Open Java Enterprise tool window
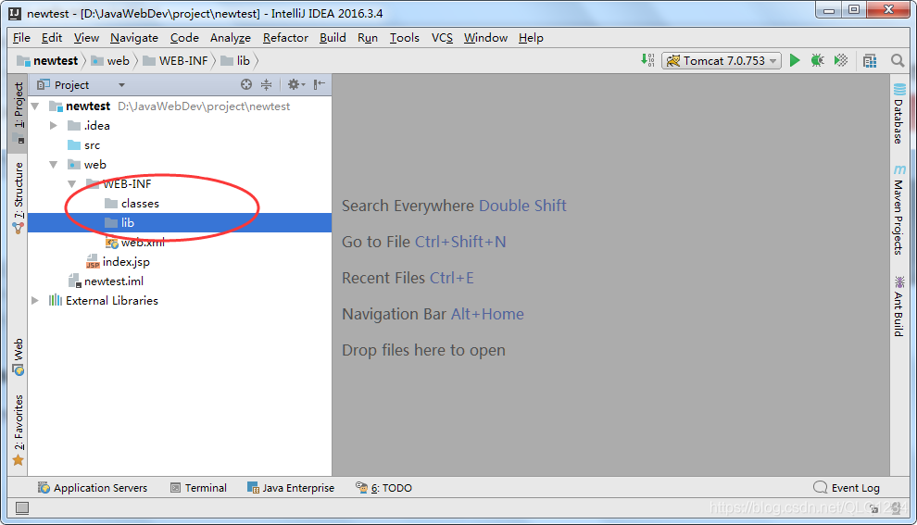917x525 pixels. pyautogui.click(x=291, y=488)
